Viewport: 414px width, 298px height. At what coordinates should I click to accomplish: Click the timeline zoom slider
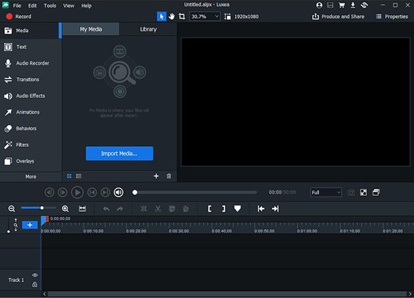[x=39, y=208]
